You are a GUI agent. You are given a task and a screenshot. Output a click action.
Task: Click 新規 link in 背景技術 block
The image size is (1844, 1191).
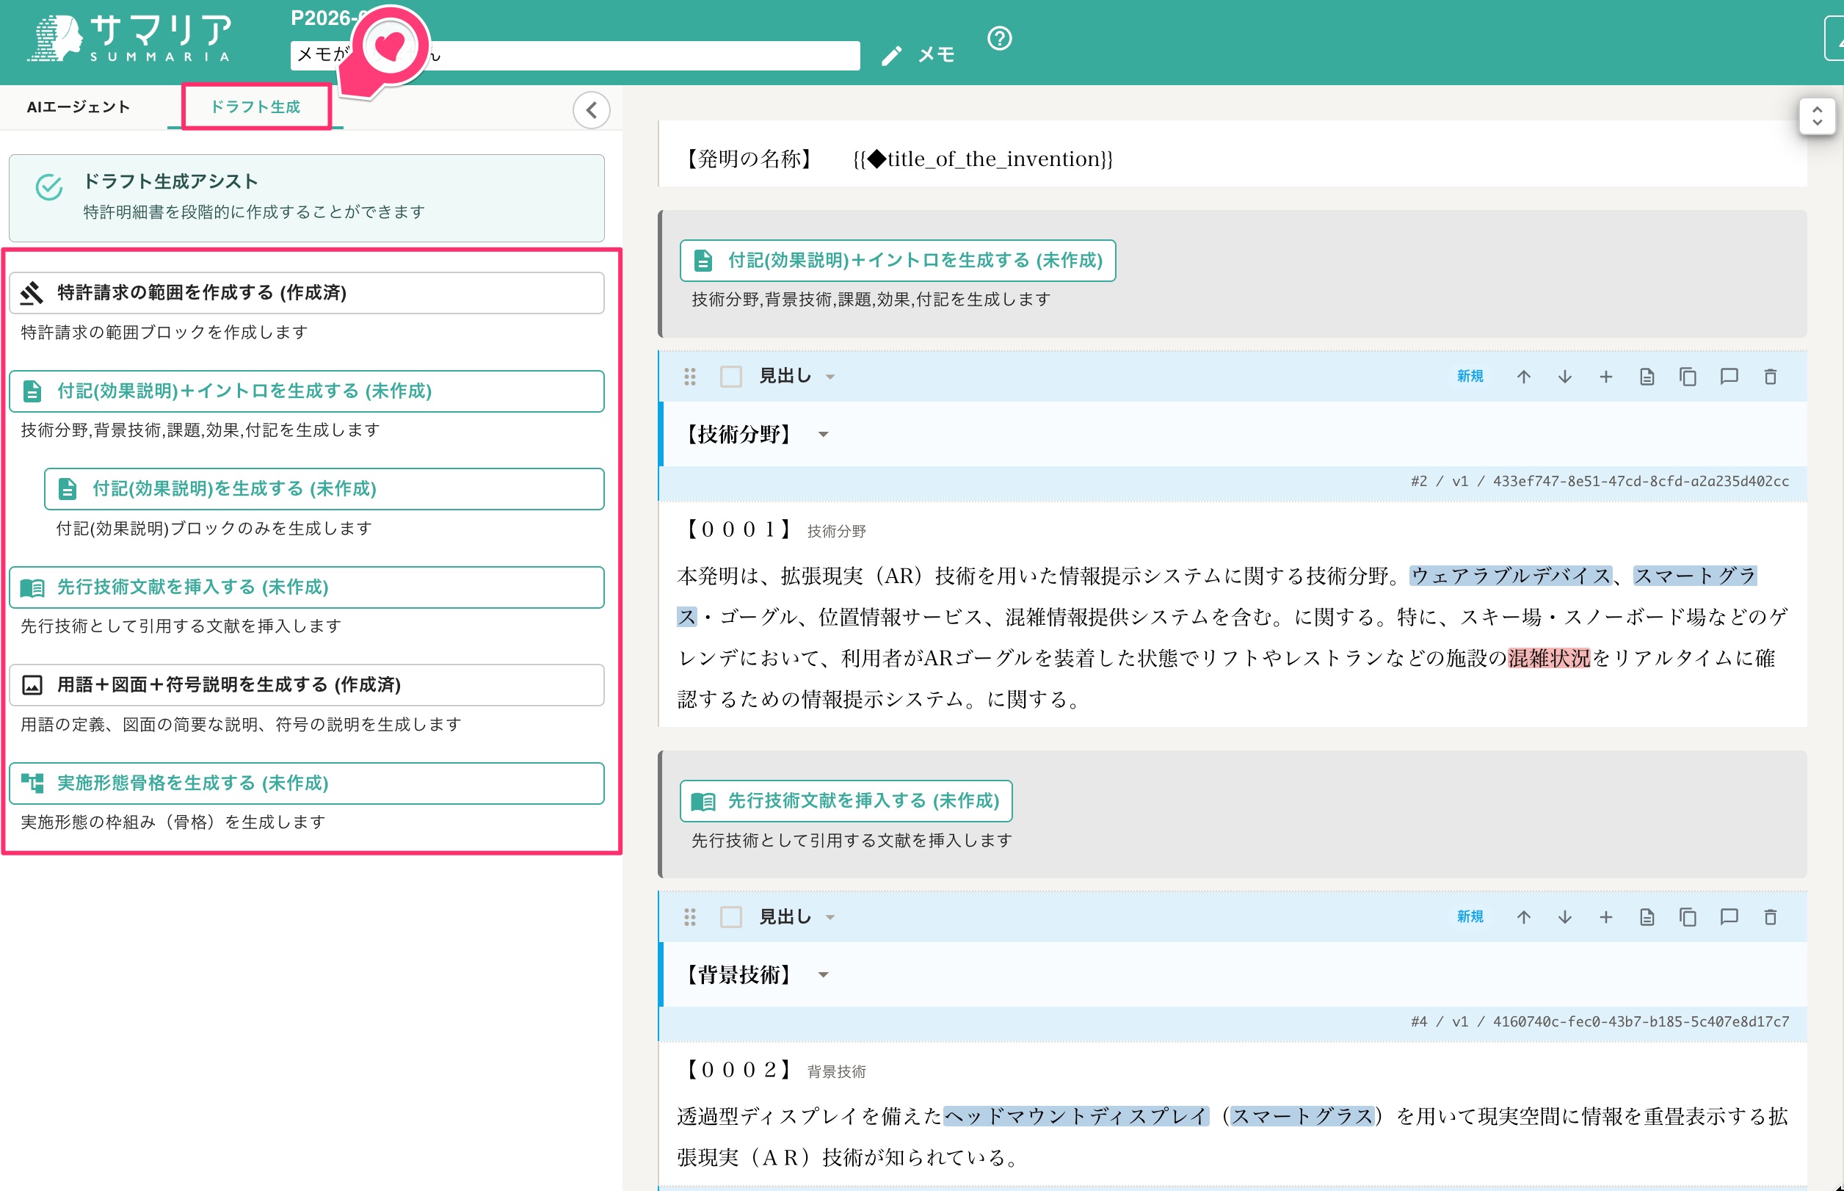1470,917
